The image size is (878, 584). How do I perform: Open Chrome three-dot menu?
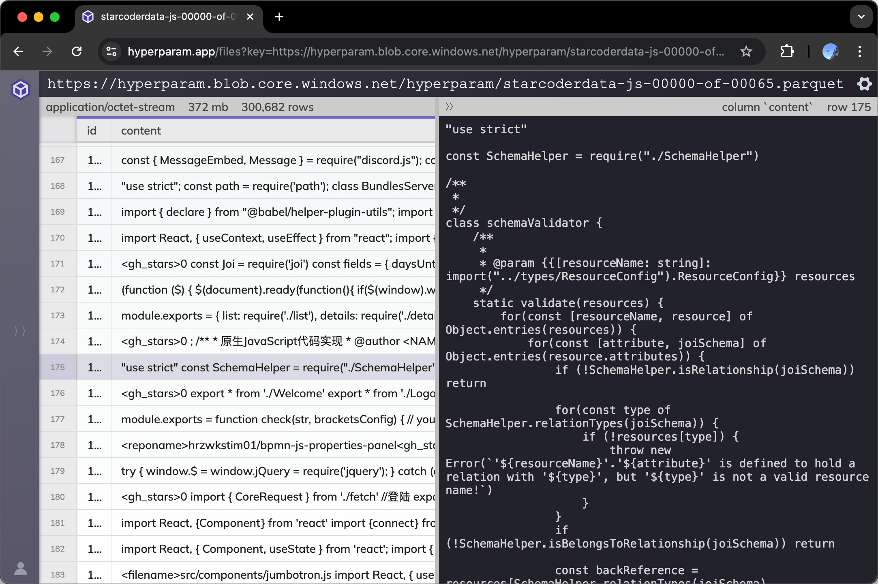pos(859,51)
